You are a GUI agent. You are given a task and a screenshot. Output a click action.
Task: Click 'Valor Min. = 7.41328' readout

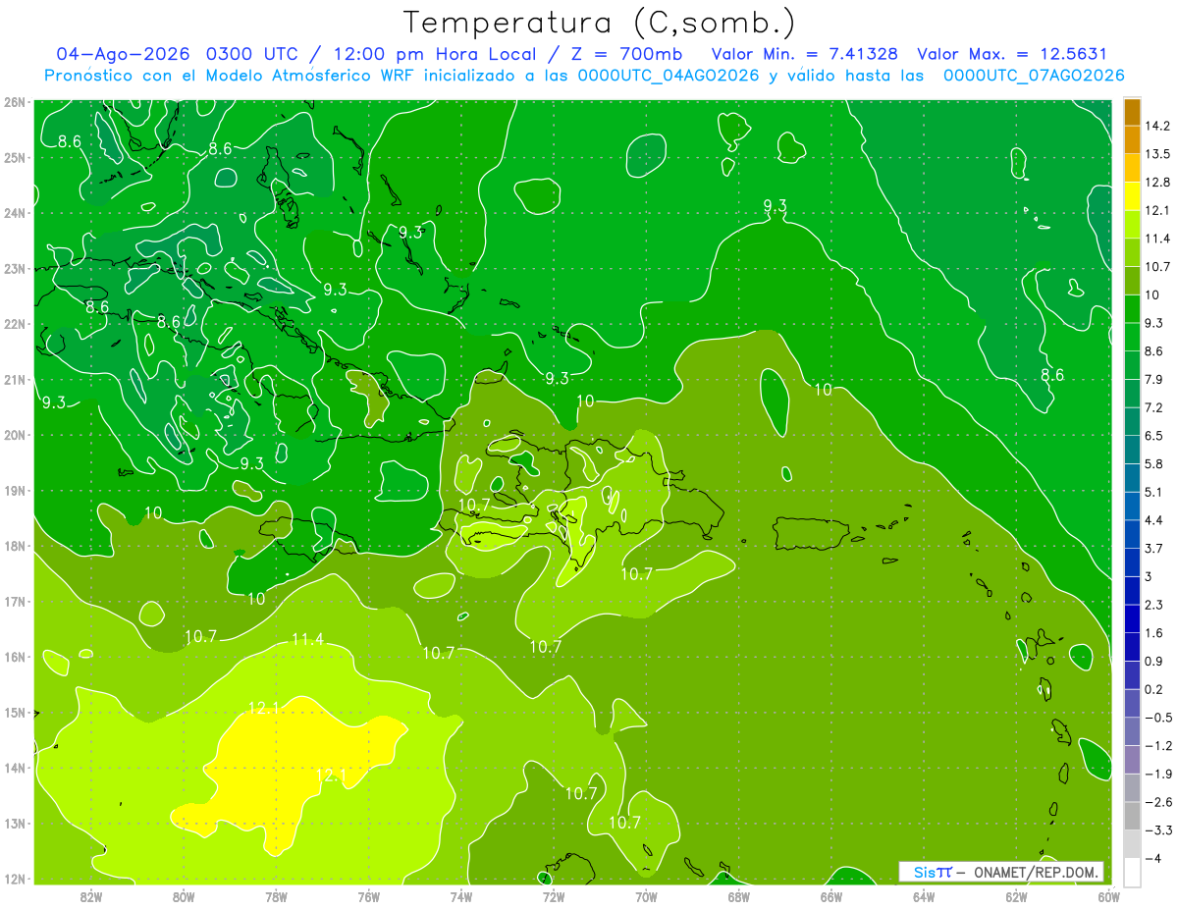[804, 54]
